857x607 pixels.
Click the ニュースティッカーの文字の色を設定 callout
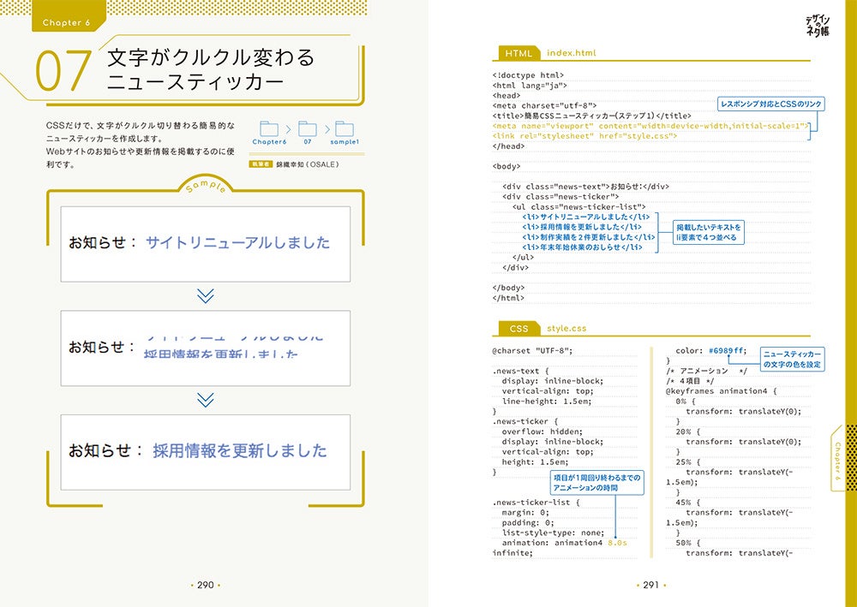(x=792, y=360)
